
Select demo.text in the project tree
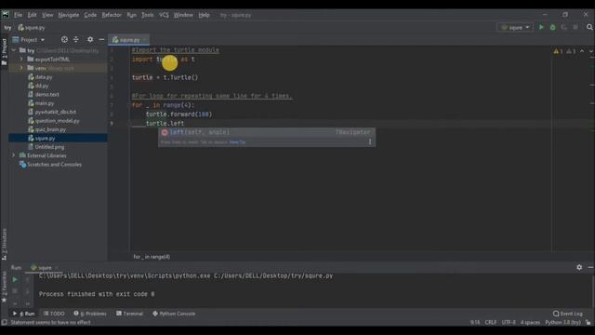point(46,95)
